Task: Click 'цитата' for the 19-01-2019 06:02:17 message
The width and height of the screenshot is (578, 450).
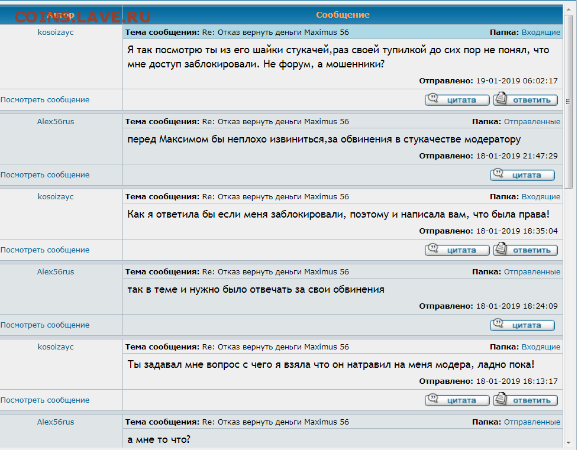Action: (x=457, y=100)
